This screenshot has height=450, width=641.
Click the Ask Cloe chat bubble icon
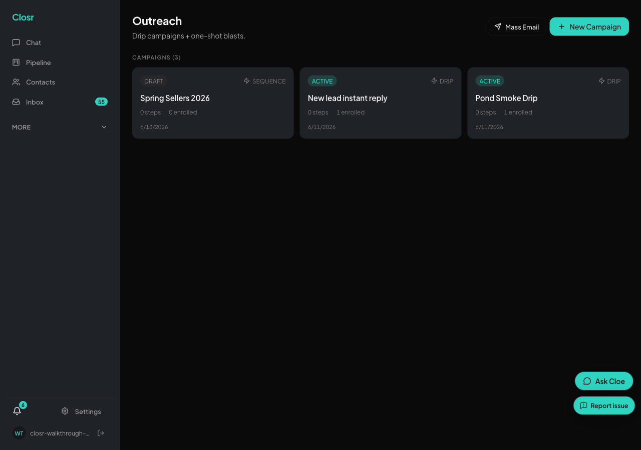[x=587, y=381]
